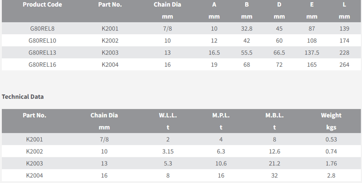Click the Technical Data heading
This screenshot has width=362, height=183.
(23, 96)
